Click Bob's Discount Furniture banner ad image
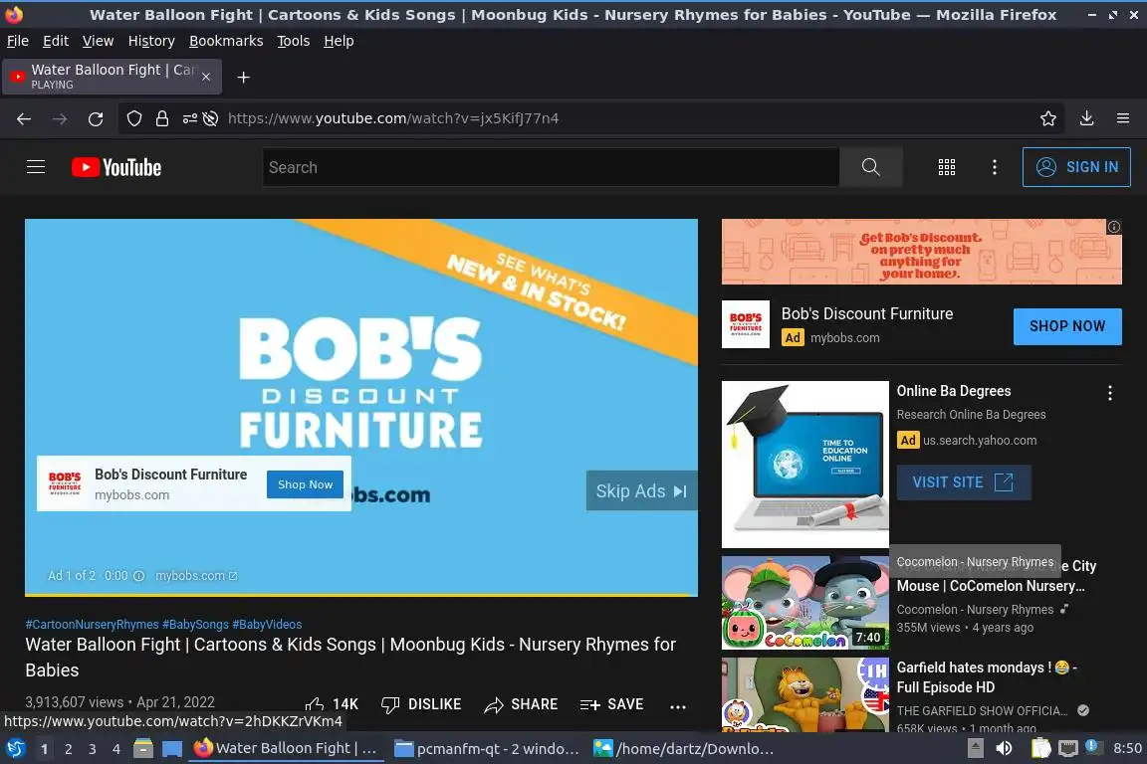 [922, 252]
